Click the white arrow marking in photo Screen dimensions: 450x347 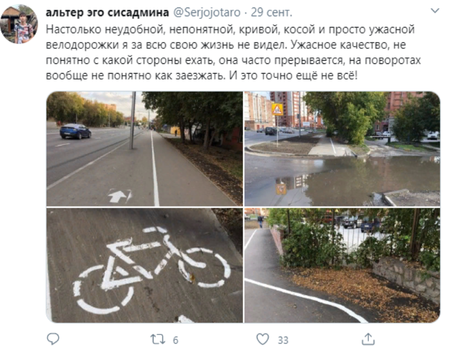tap(119, 196)
